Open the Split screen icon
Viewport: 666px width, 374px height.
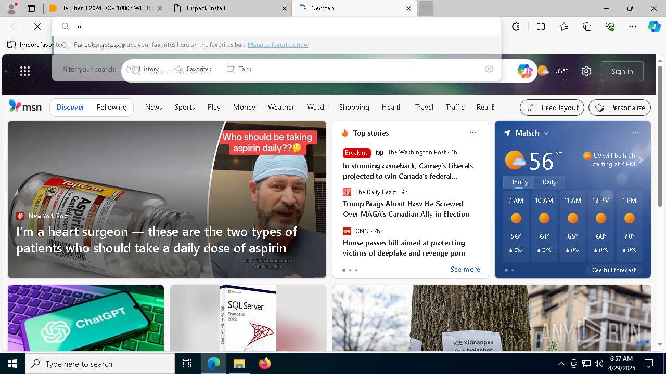coord(541,26)
